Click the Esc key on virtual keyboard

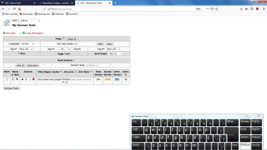[x=136, y=122]
